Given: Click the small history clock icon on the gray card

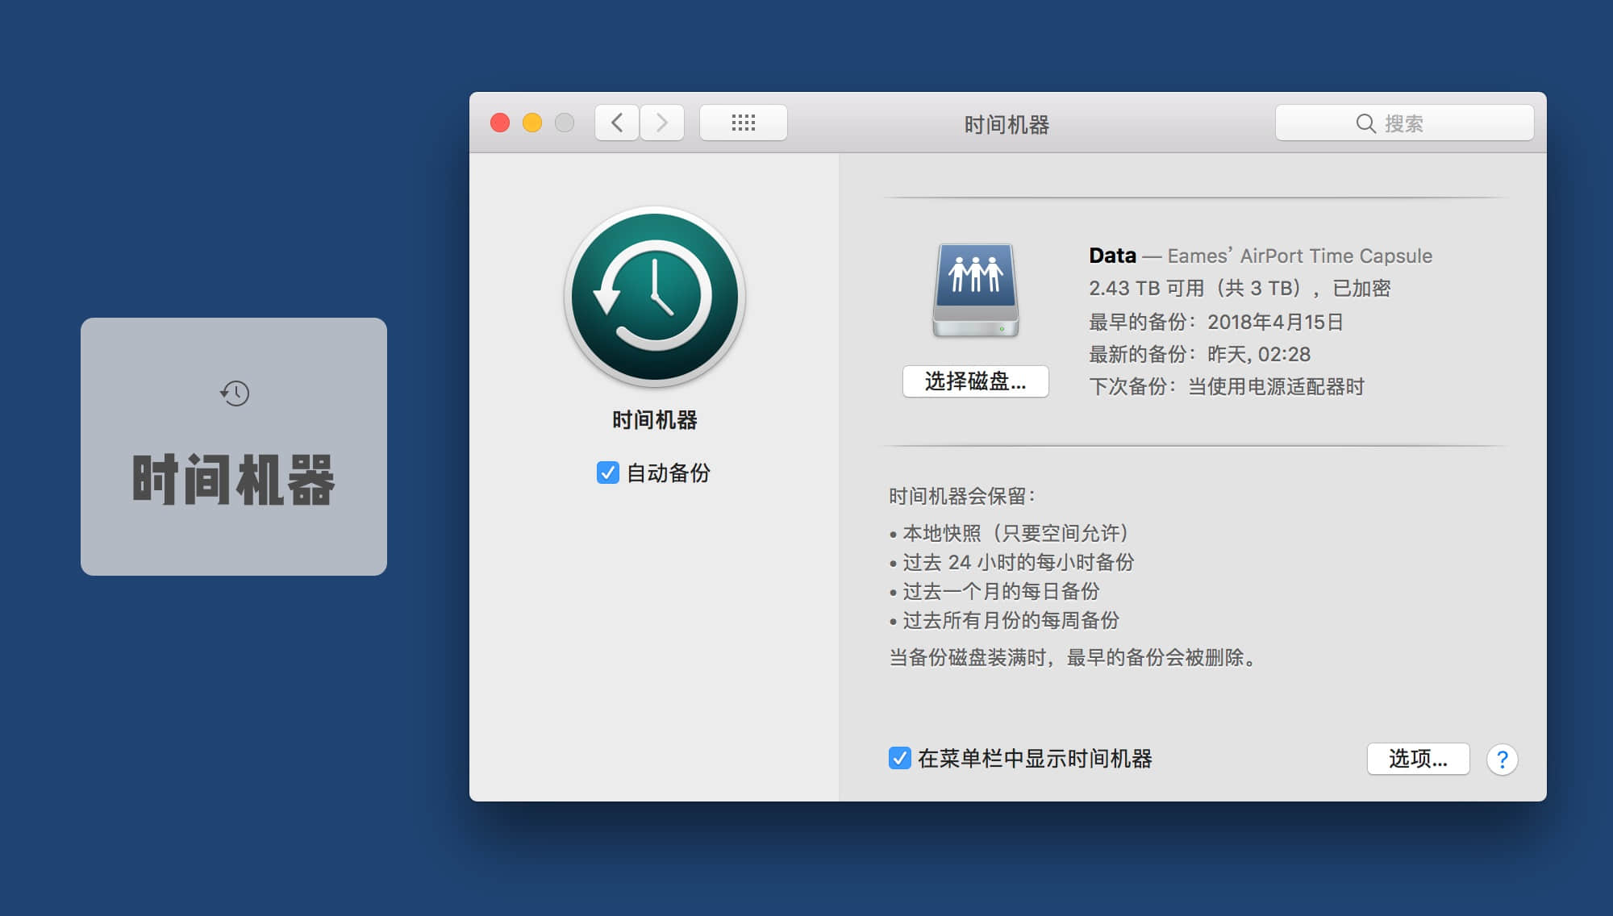Looking at the screenshot, I should (x=235, y=393).
